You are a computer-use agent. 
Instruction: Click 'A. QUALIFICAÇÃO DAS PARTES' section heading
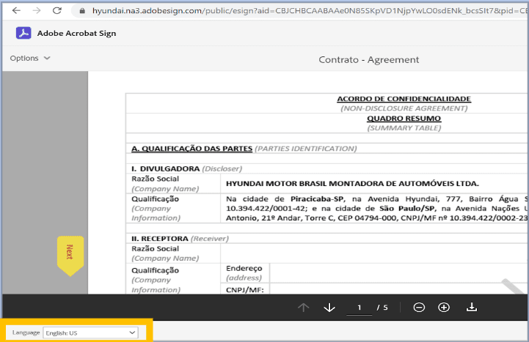192,149
